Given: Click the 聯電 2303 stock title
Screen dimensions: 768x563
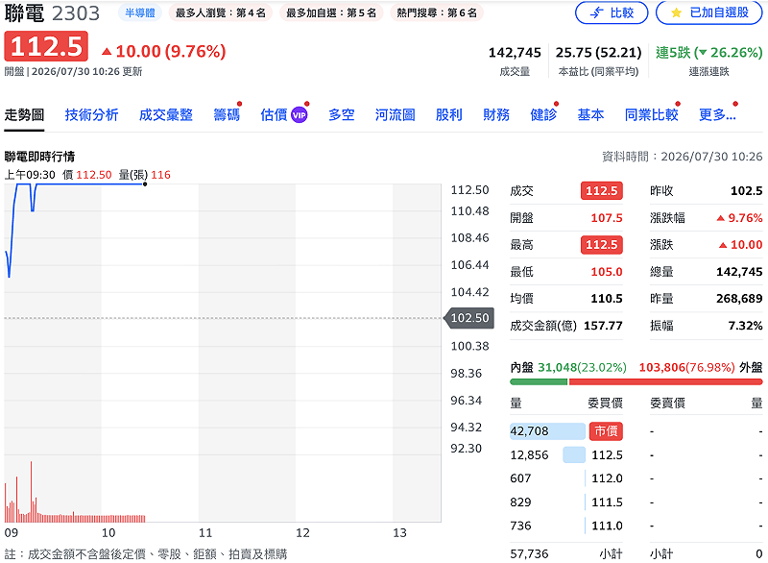Looking at the screenshot, I should tap(52, 13).
